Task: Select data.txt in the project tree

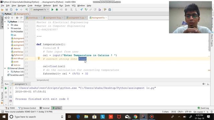Action: [17, 48]
